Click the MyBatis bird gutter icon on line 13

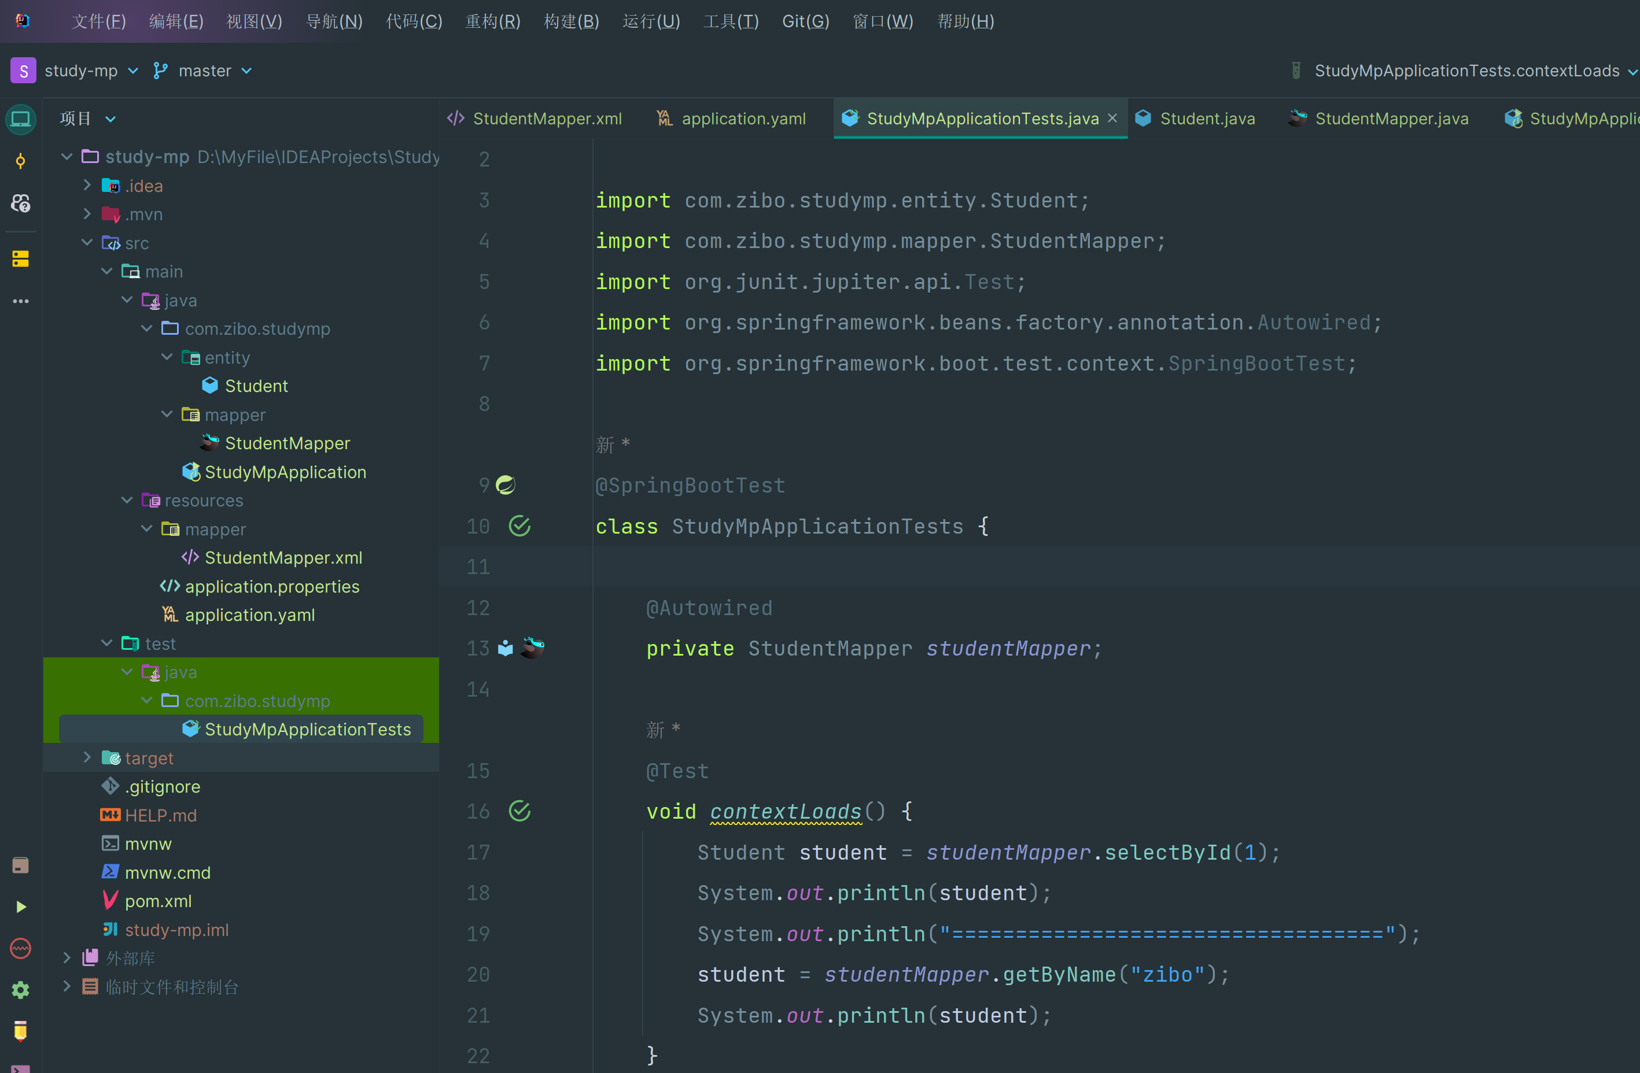pos(533,648)
